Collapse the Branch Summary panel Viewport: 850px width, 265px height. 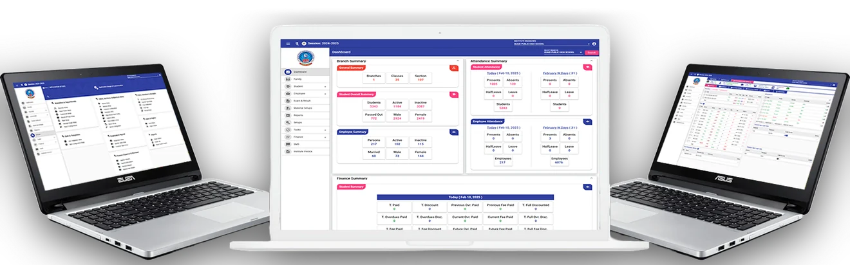tap(458, 60)
